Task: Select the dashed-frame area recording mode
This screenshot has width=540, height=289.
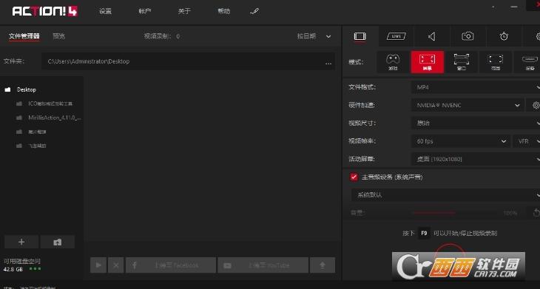Action: pos(496,62)
